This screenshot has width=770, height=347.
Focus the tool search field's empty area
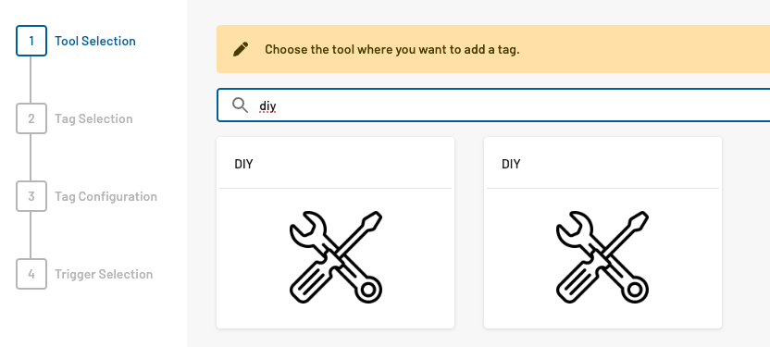click(520, 105)
